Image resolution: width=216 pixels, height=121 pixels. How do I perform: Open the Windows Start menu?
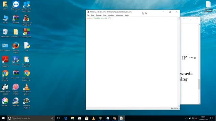pos(3,118)
